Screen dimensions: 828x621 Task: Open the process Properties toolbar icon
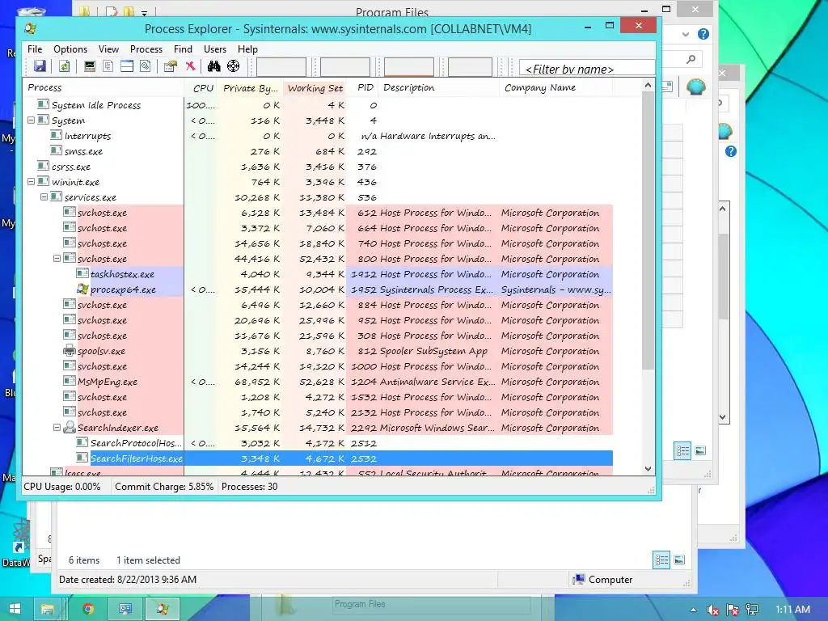170,66
